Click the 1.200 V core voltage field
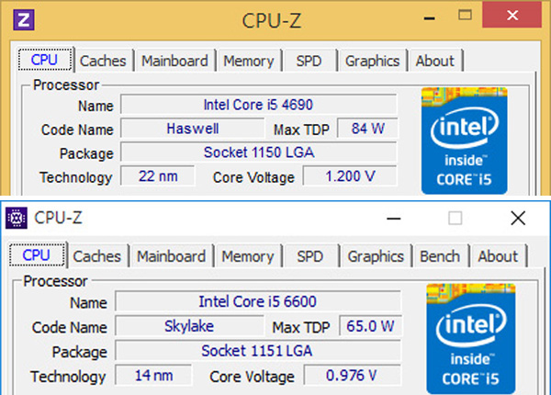Screen dimensions: 551x395 350,176
